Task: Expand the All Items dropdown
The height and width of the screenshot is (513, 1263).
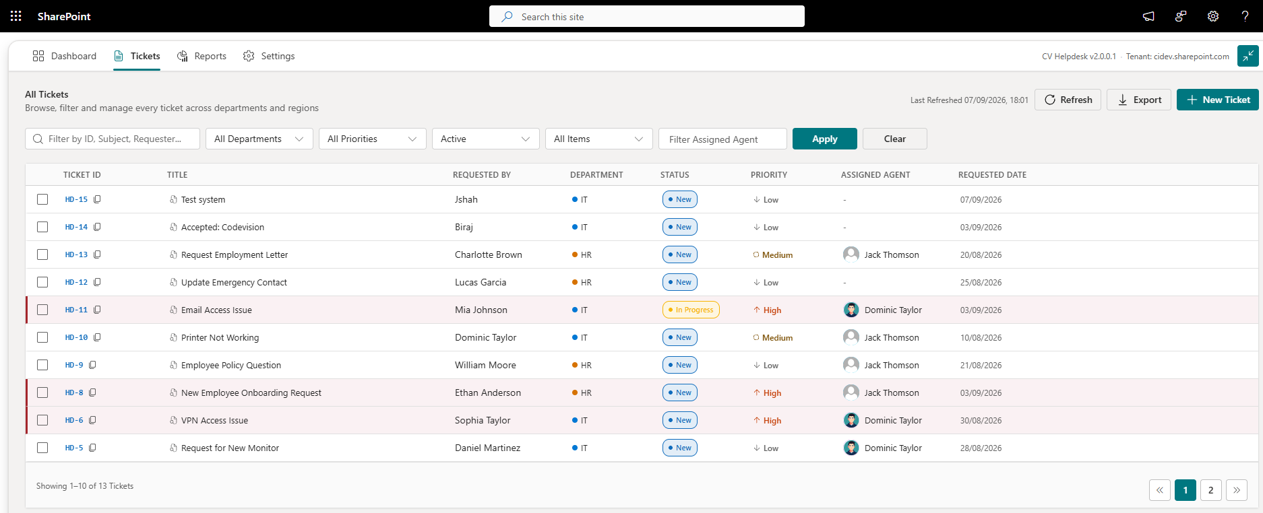Action: click(599, 139)
